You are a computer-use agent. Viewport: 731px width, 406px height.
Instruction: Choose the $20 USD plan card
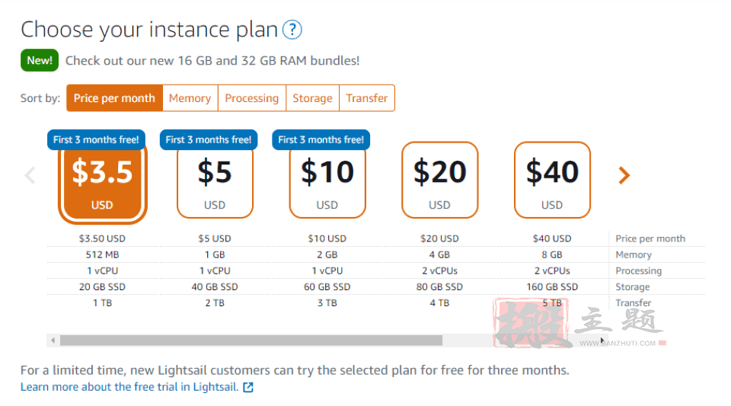pos(439,180)
